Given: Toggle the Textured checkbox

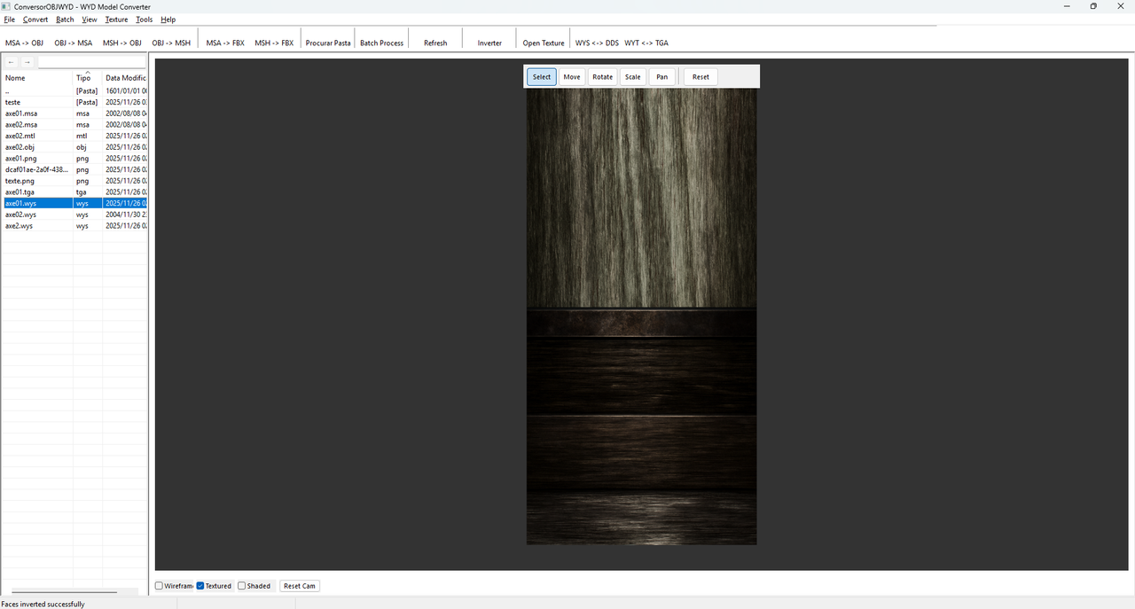Looking at the screenshot, I should pos(200,586).
